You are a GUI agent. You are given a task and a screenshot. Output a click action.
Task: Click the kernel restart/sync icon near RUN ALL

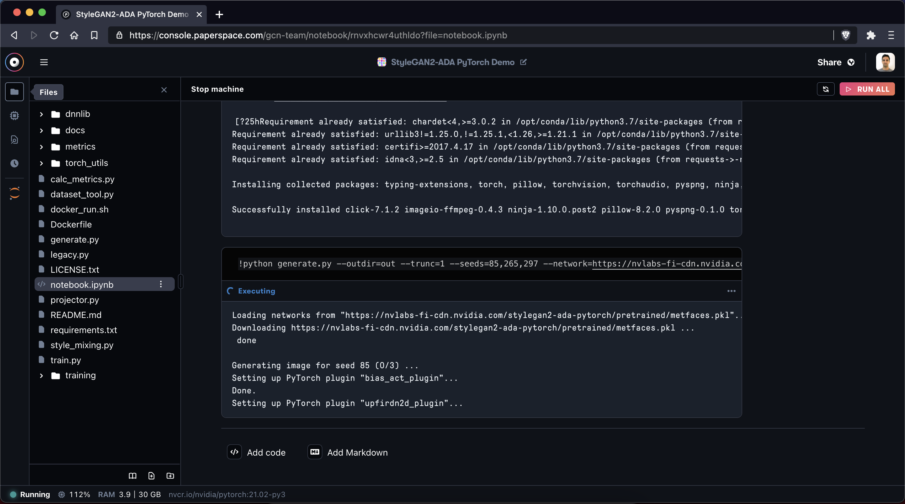point(825,89)
